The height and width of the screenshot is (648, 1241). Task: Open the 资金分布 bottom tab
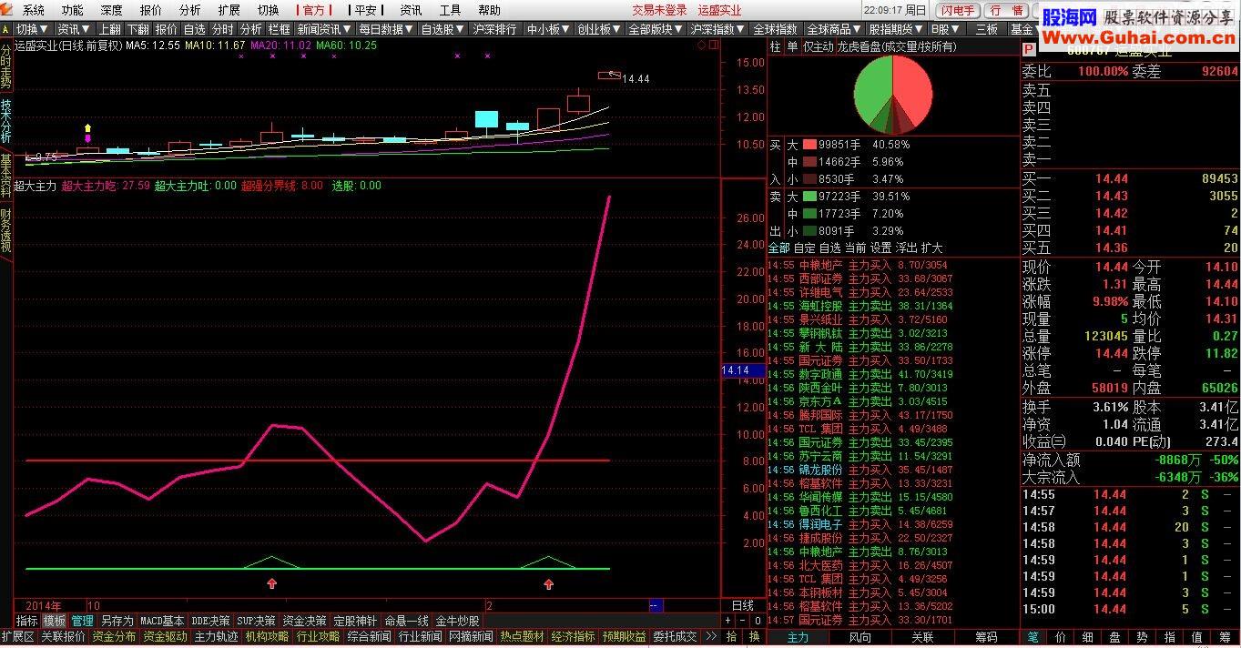[x=114, y=637]
